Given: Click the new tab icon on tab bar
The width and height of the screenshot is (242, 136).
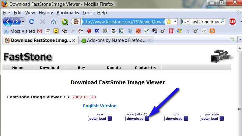Looking at the screenshot, I should click(x=232, y=39).
